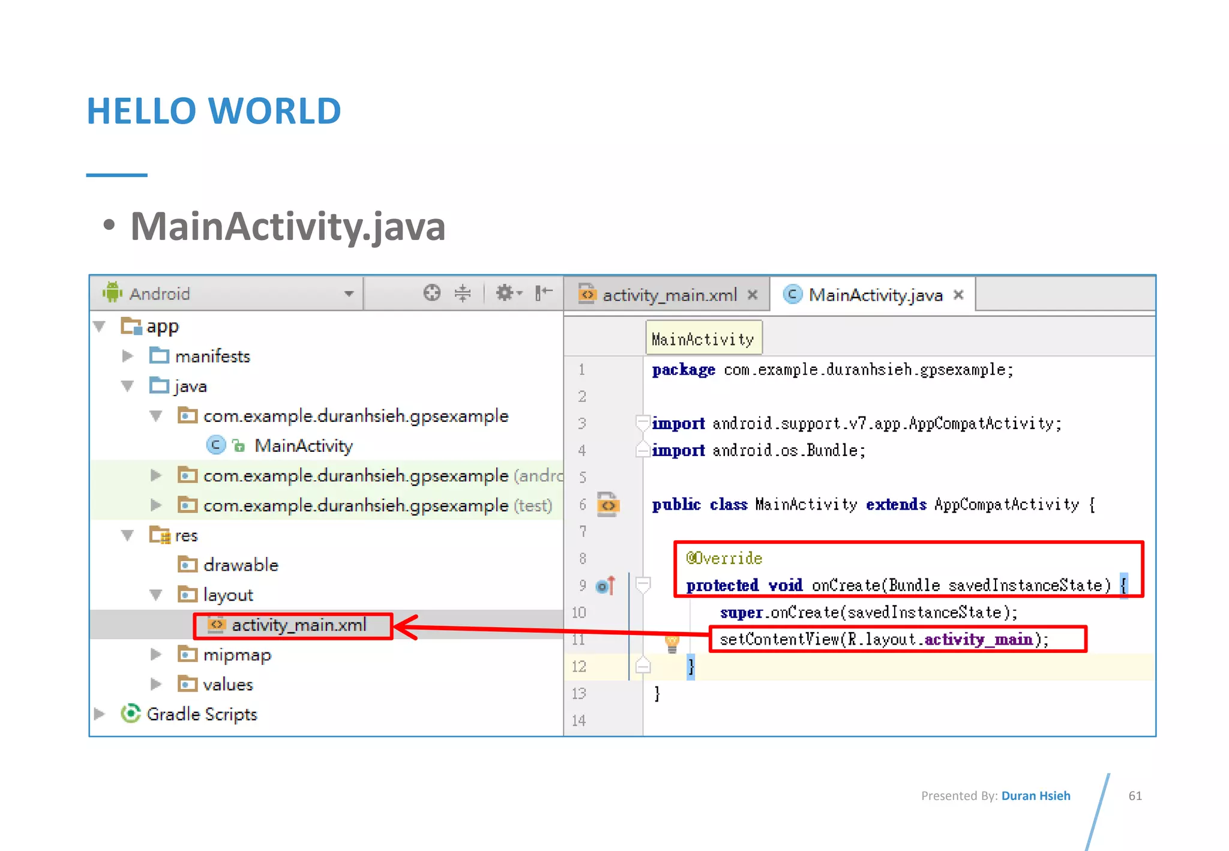The image size is (1229, 851).
Task: Switch to the activity_main.xml tab
Action: [669, 295]
